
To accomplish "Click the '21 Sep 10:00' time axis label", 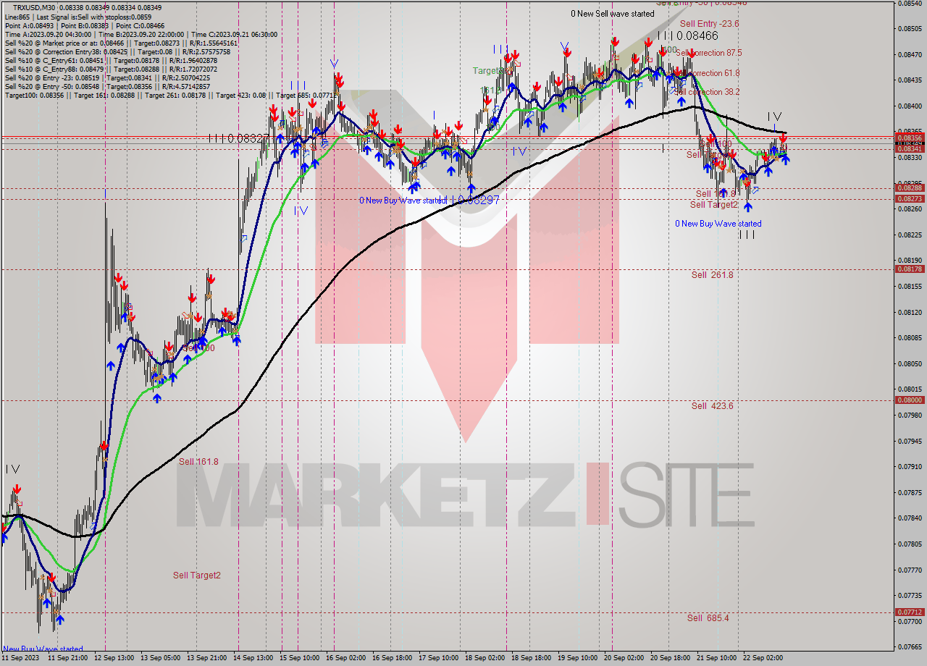I will coord(717,659).
